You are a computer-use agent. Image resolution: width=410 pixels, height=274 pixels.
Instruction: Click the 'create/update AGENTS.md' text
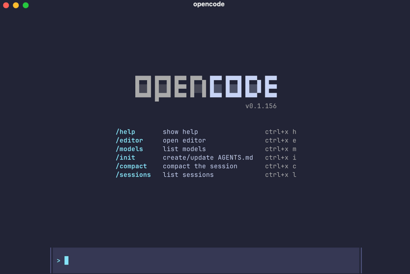coord(208,158)
